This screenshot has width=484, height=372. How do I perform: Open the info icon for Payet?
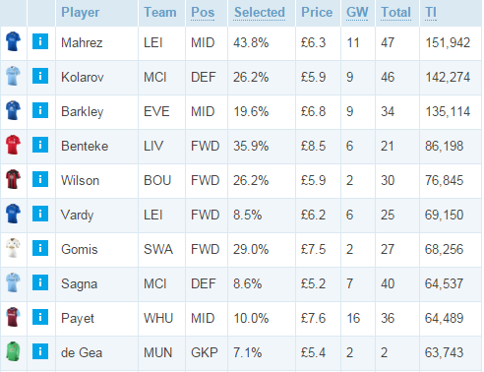click(x=40, y=317)
